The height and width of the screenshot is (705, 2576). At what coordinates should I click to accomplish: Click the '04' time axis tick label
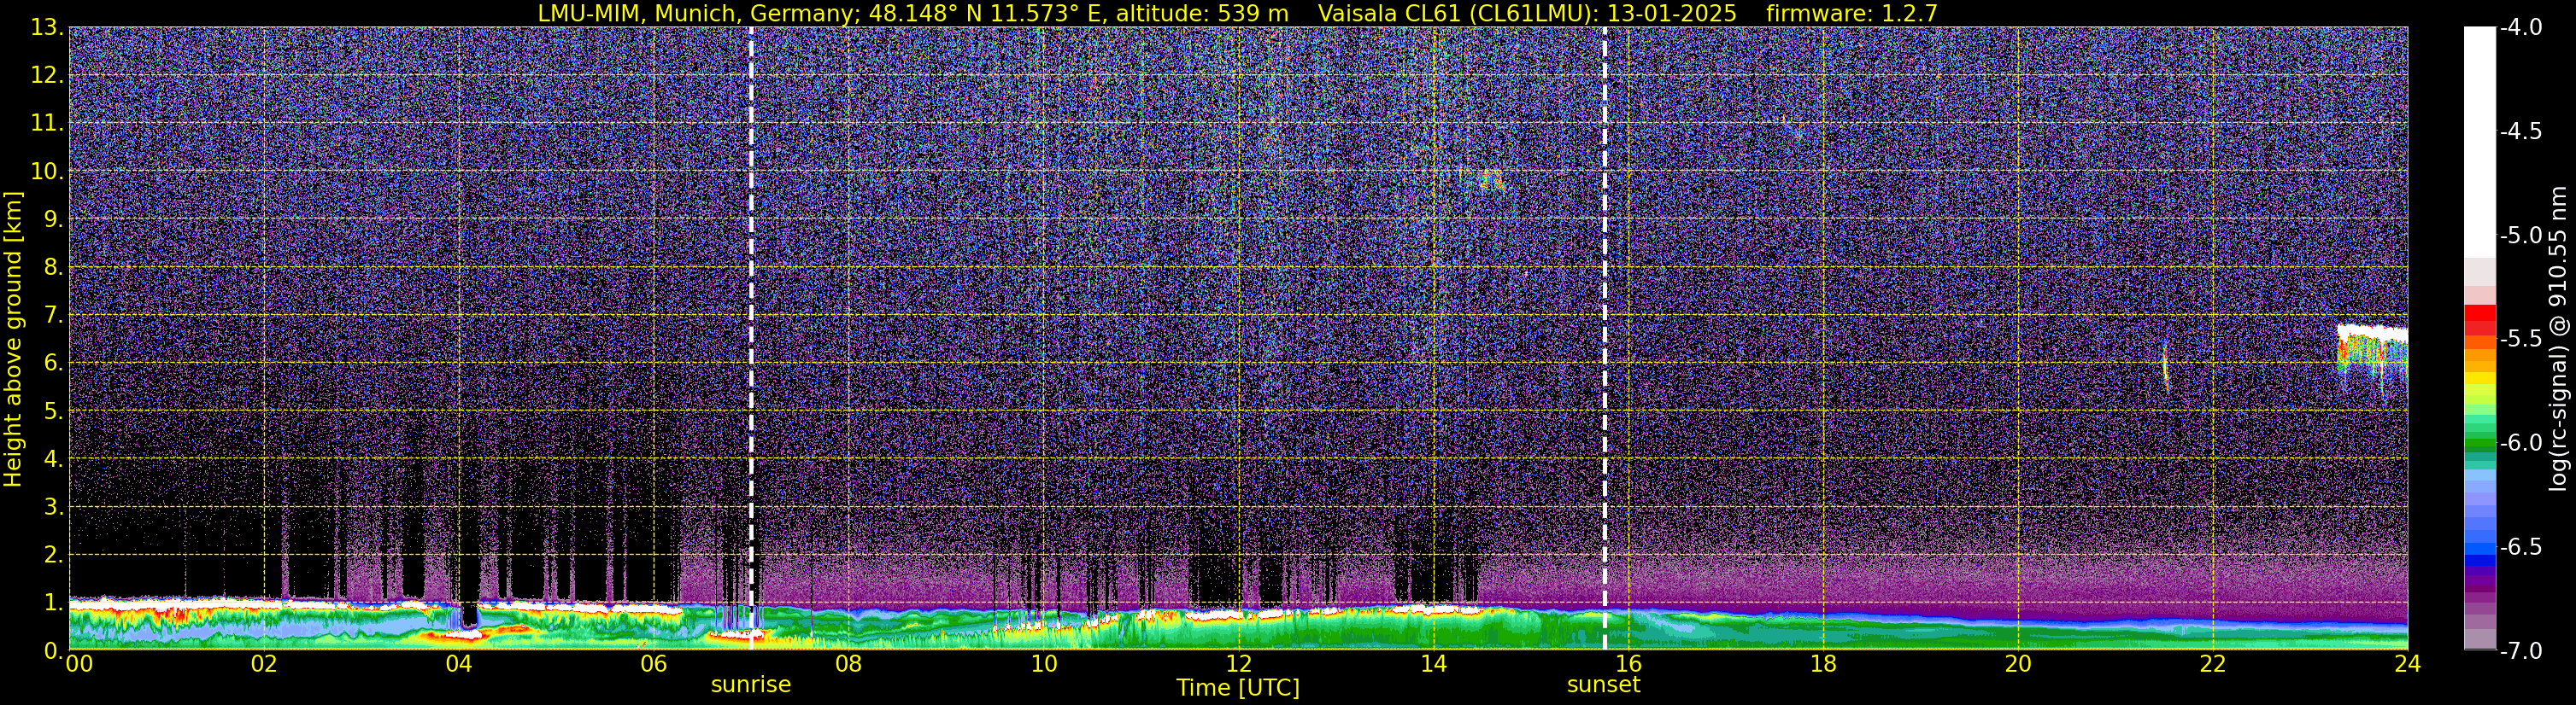tap(458, 663)
